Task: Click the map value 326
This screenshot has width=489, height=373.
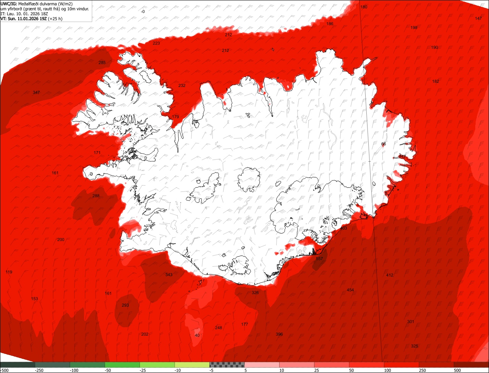Action: [x=255, y=293]
